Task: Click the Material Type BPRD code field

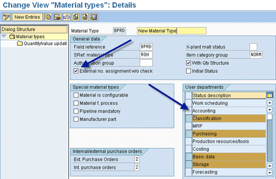Action: click(x=119, y=31)
